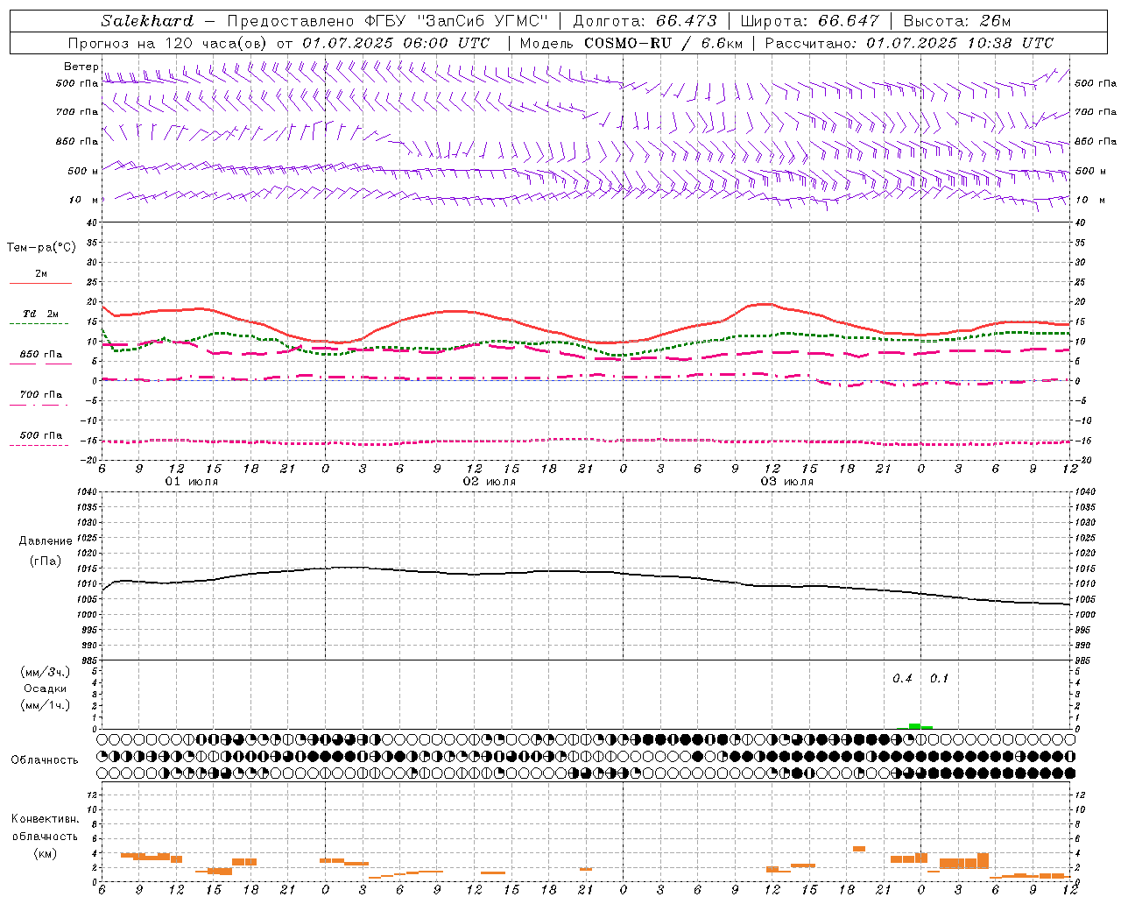This screenshot has height=897, width=1121.
Task: Select the Td 2м dew point legend entry
Action: click(40, 314)
